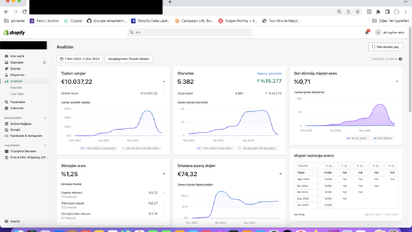
Task: Click Otomatik yenileme help question icon
Action: click(x=400, y=59)
